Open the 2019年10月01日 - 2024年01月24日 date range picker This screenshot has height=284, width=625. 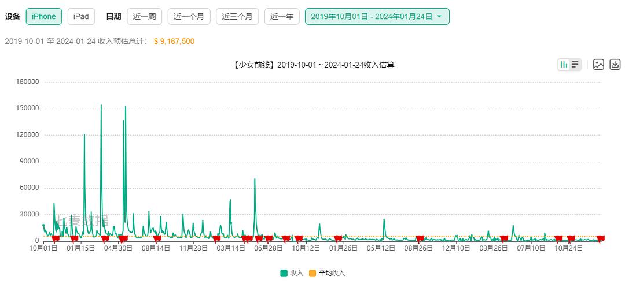tap(377, 16)
